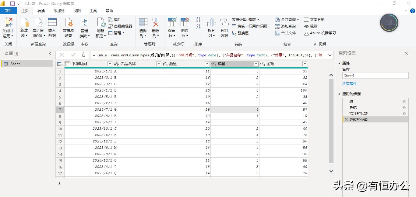
Task: Switch to the 转换 ribbon tab
Action: point(41,11)
